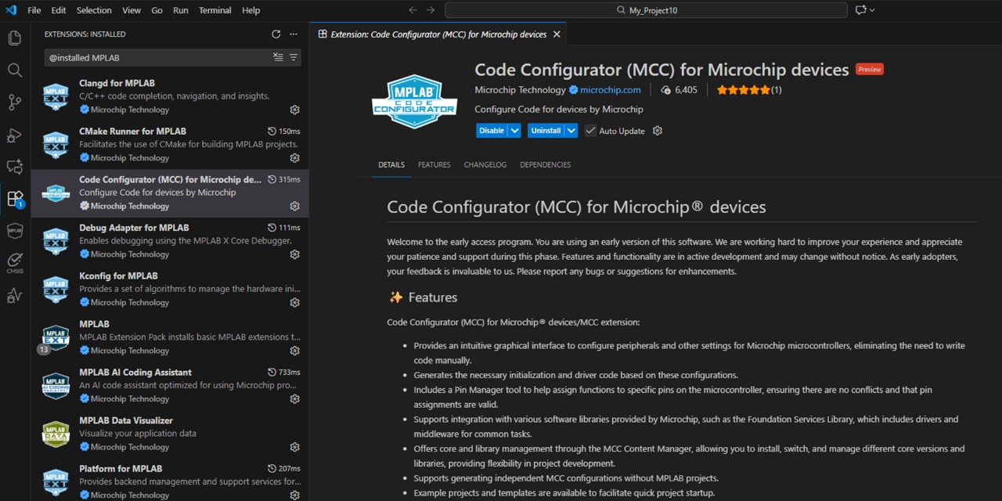Open Run and Debug view

14,135
